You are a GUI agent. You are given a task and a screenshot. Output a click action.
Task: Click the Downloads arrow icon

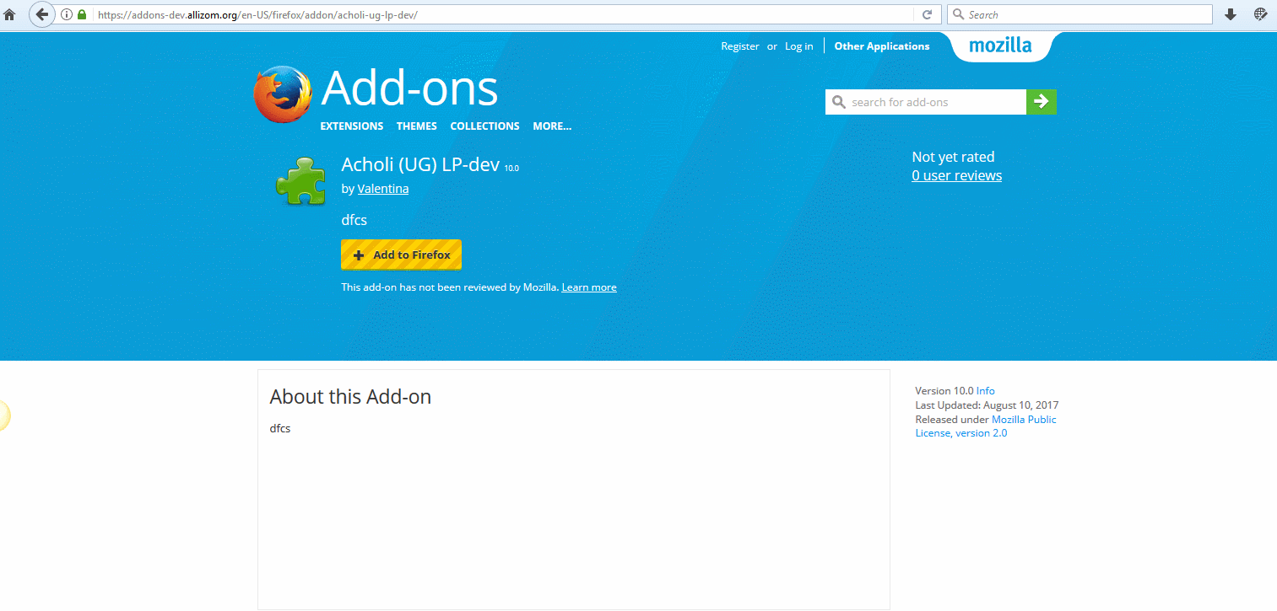pos(1230,14)
